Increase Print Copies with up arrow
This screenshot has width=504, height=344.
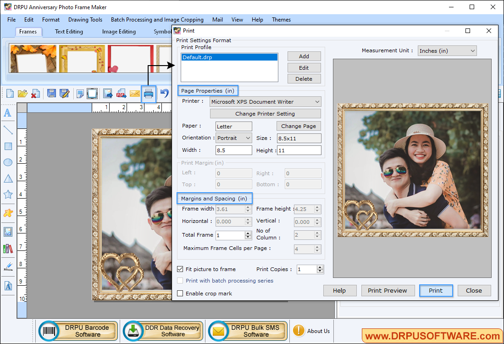coord(320,267)
